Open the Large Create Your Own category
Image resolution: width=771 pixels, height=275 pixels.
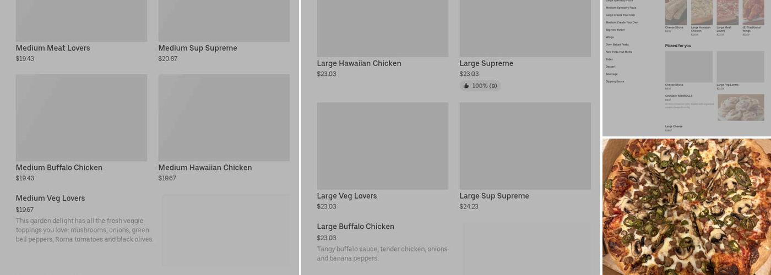tap(620, 15)
